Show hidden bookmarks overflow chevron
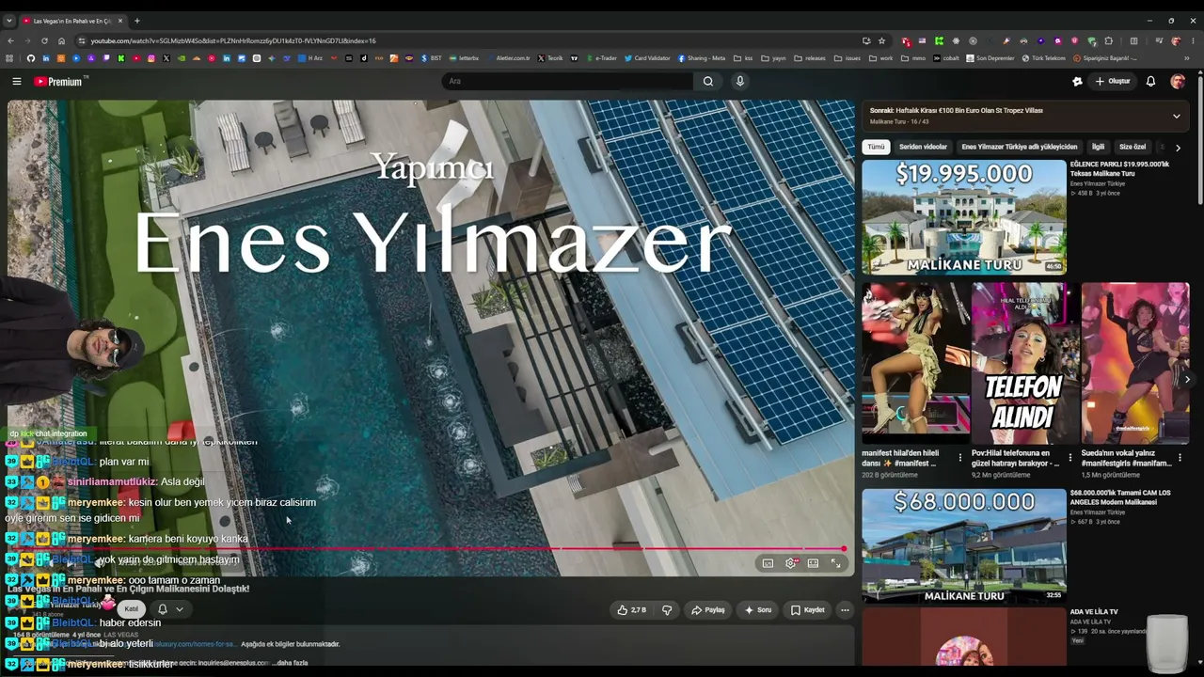 click(1187, 58)
